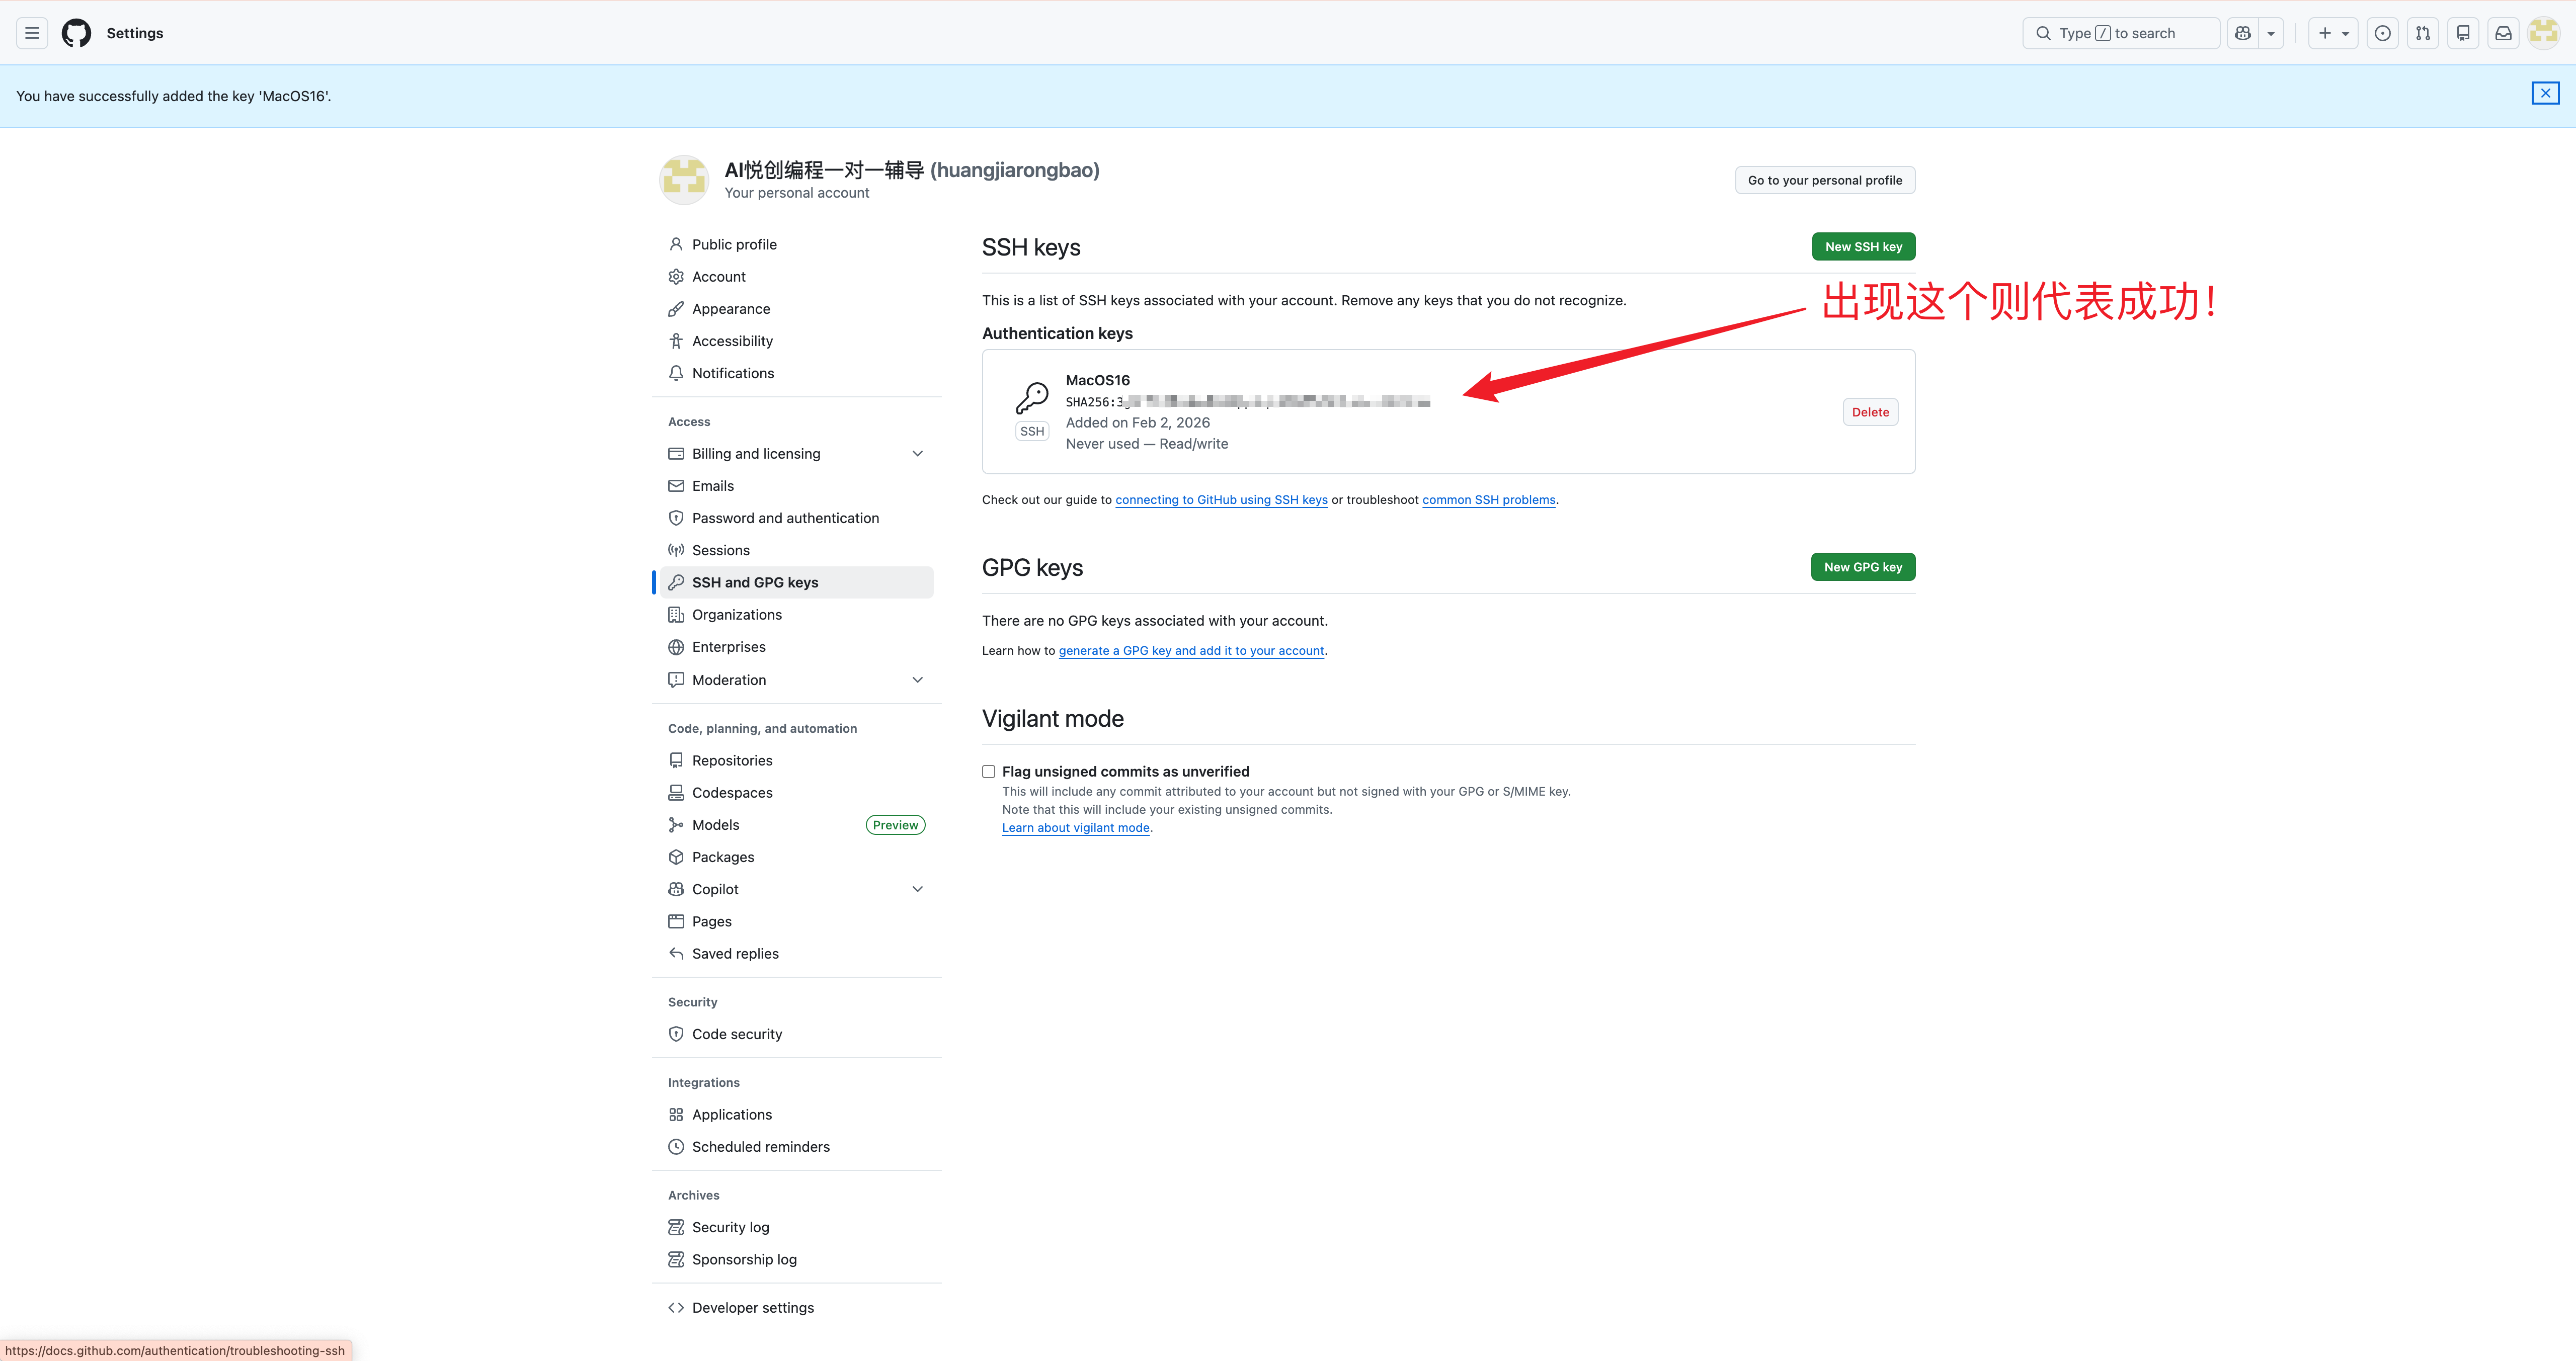Open the Repositories icon in the header
Screen dimensions: 2576x1361
coord(2463,33)
